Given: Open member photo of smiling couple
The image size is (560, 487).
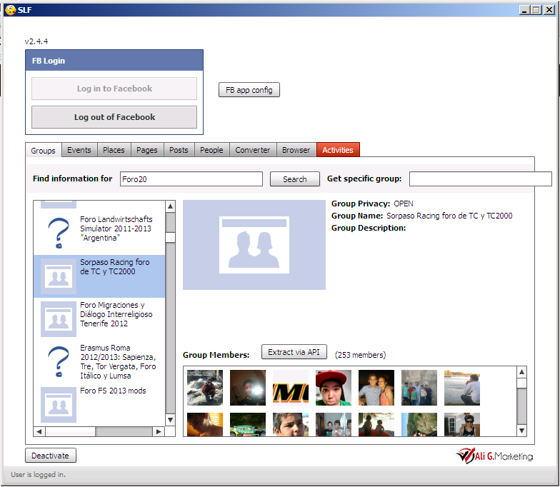Looking at the screenshot, I should pos(376,388).
